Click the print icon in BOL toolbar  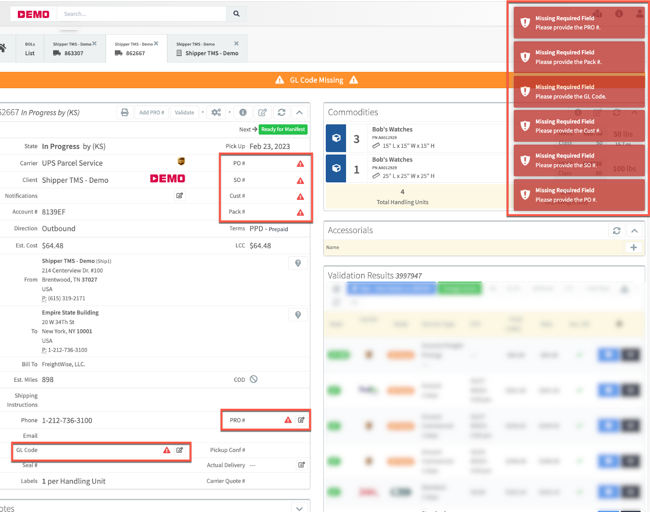pyautogui.click(x=125, y=112)
